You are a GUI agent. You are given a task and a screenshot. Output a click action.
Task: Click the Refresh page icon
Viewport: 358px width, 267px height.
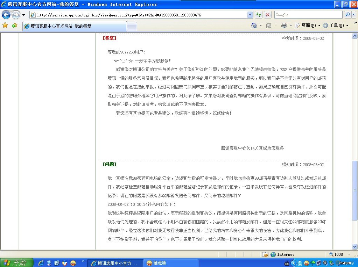pos(259,15)
